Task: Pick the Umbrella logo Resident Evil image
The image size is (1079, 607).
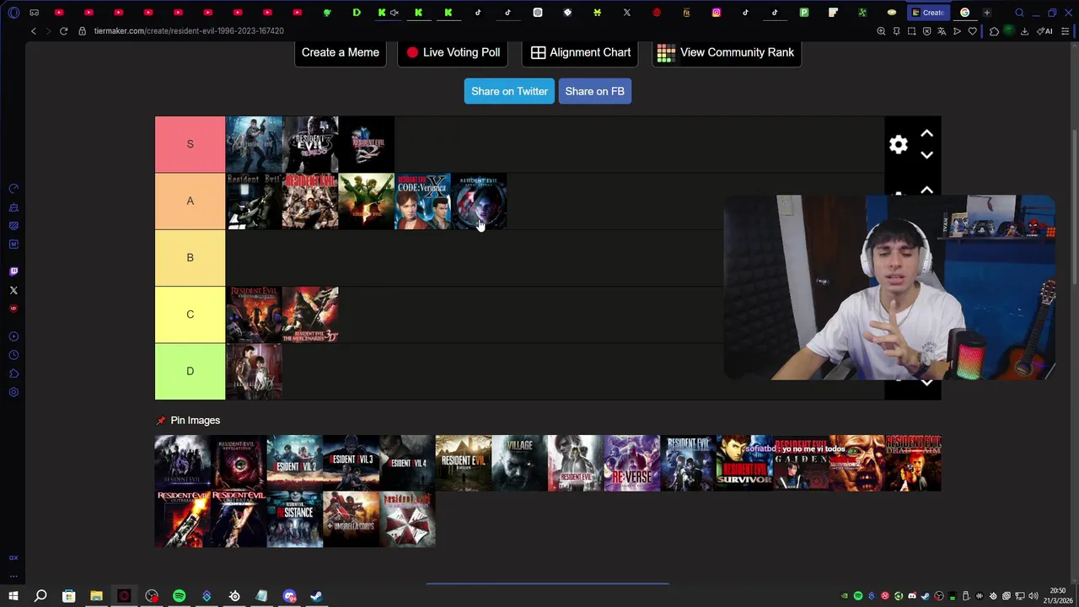Action: [x=407, y=519]
